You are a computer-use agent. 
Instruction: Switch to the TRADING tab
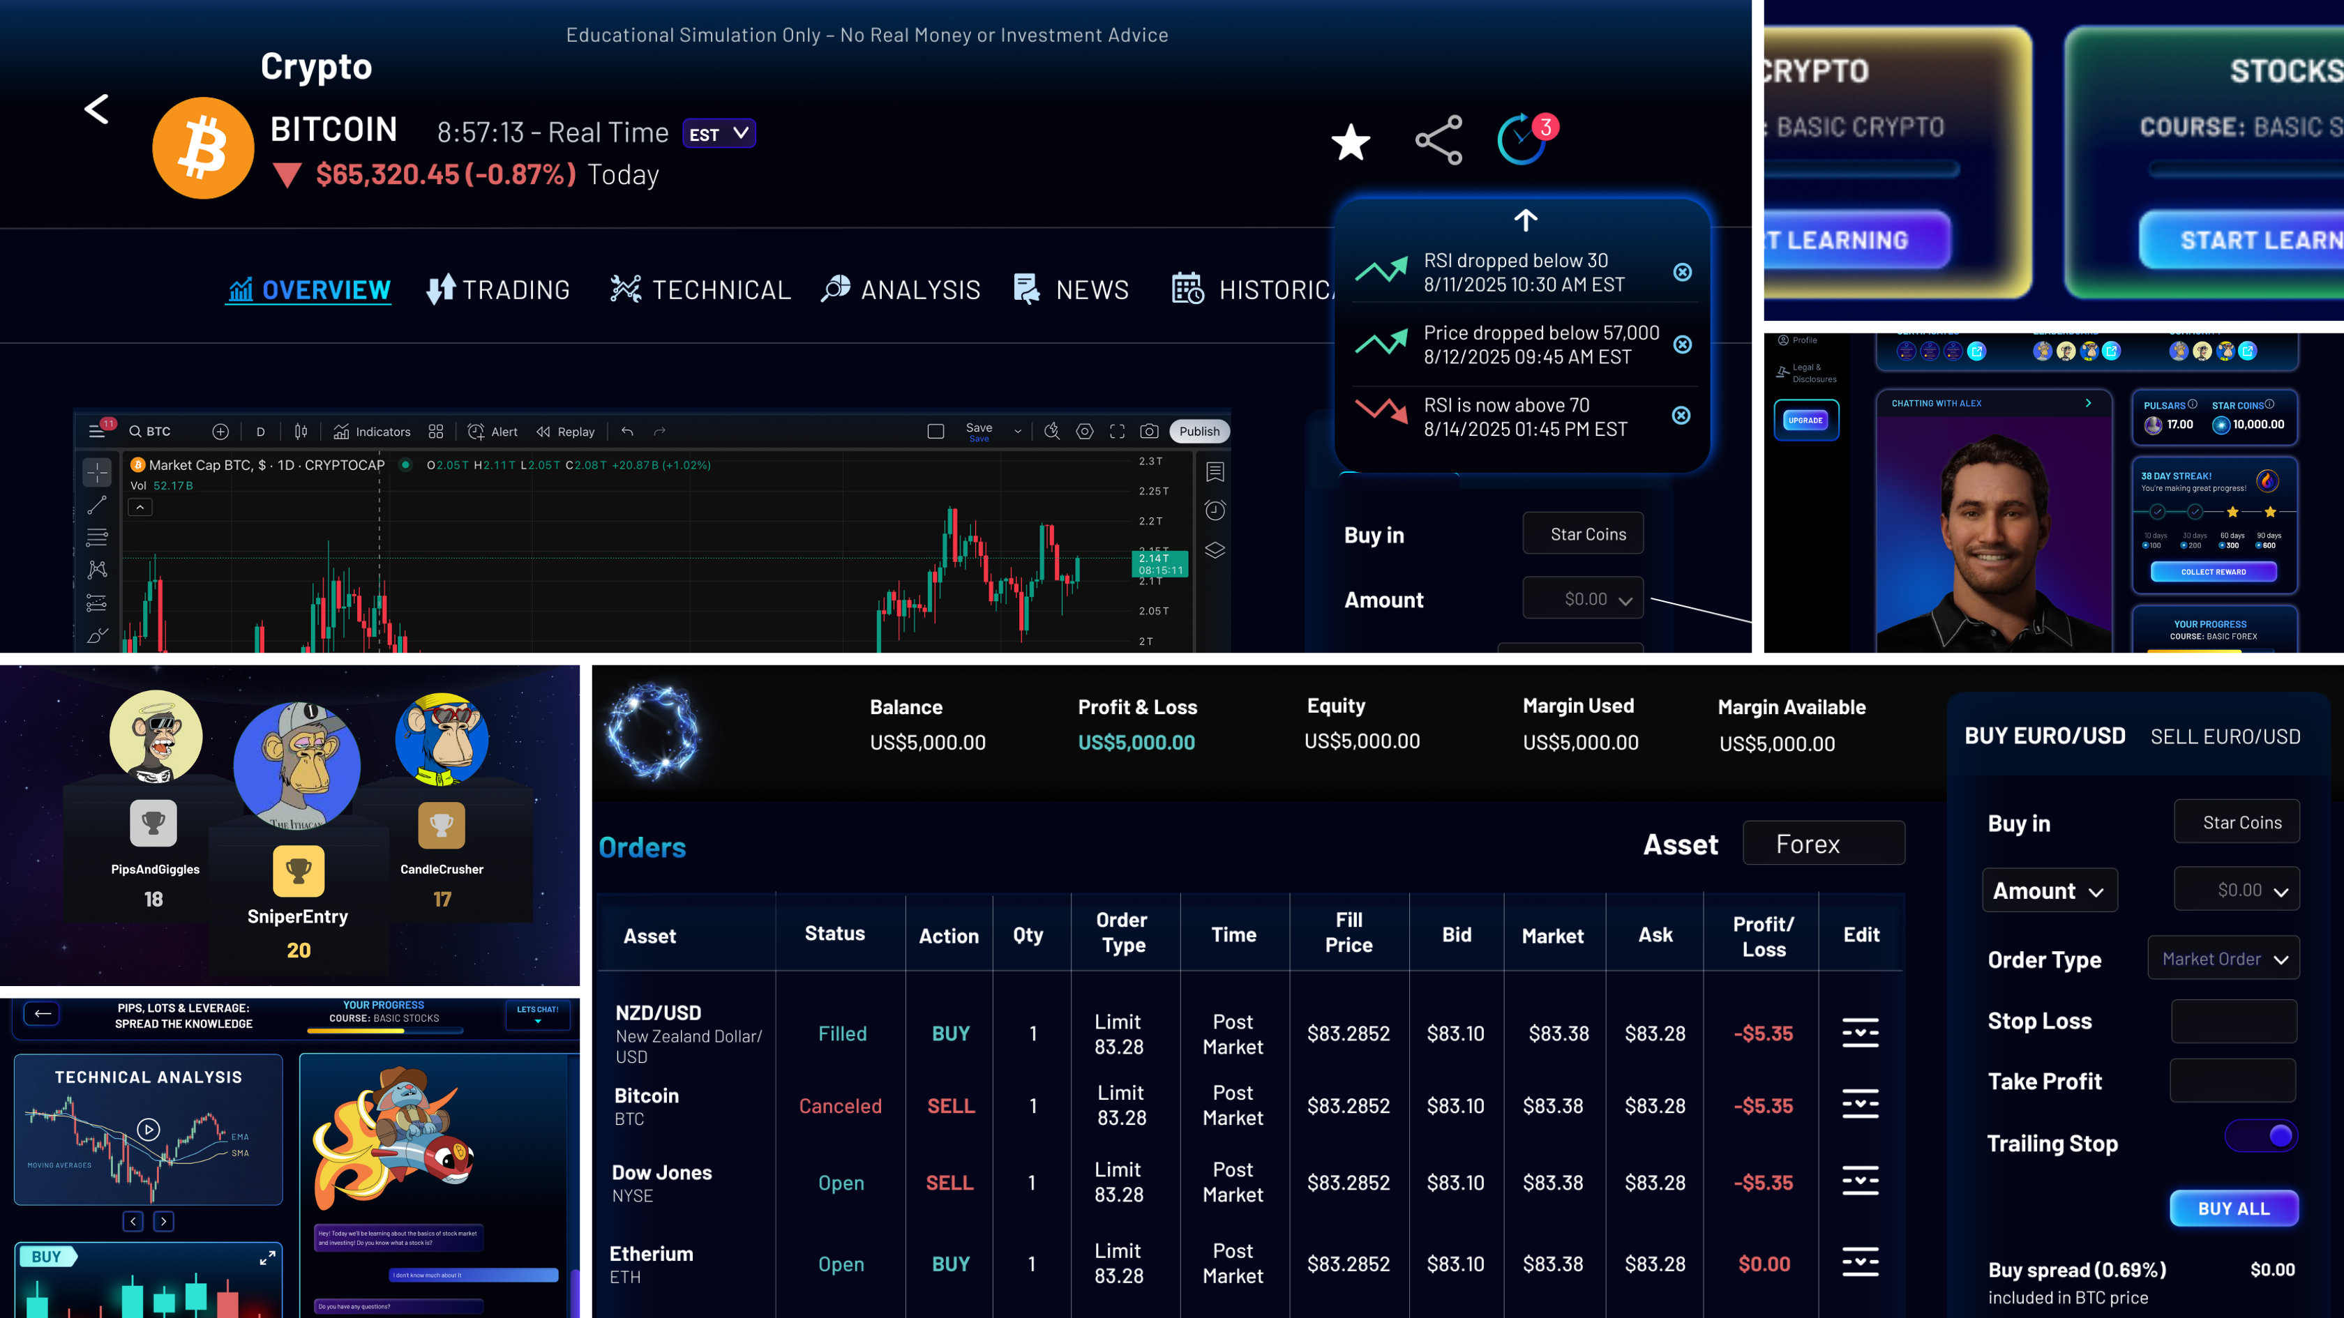(497, 289)
